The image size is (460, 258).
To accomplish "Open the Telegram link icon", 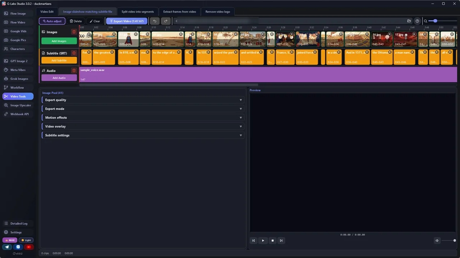I will click(7, 247).
